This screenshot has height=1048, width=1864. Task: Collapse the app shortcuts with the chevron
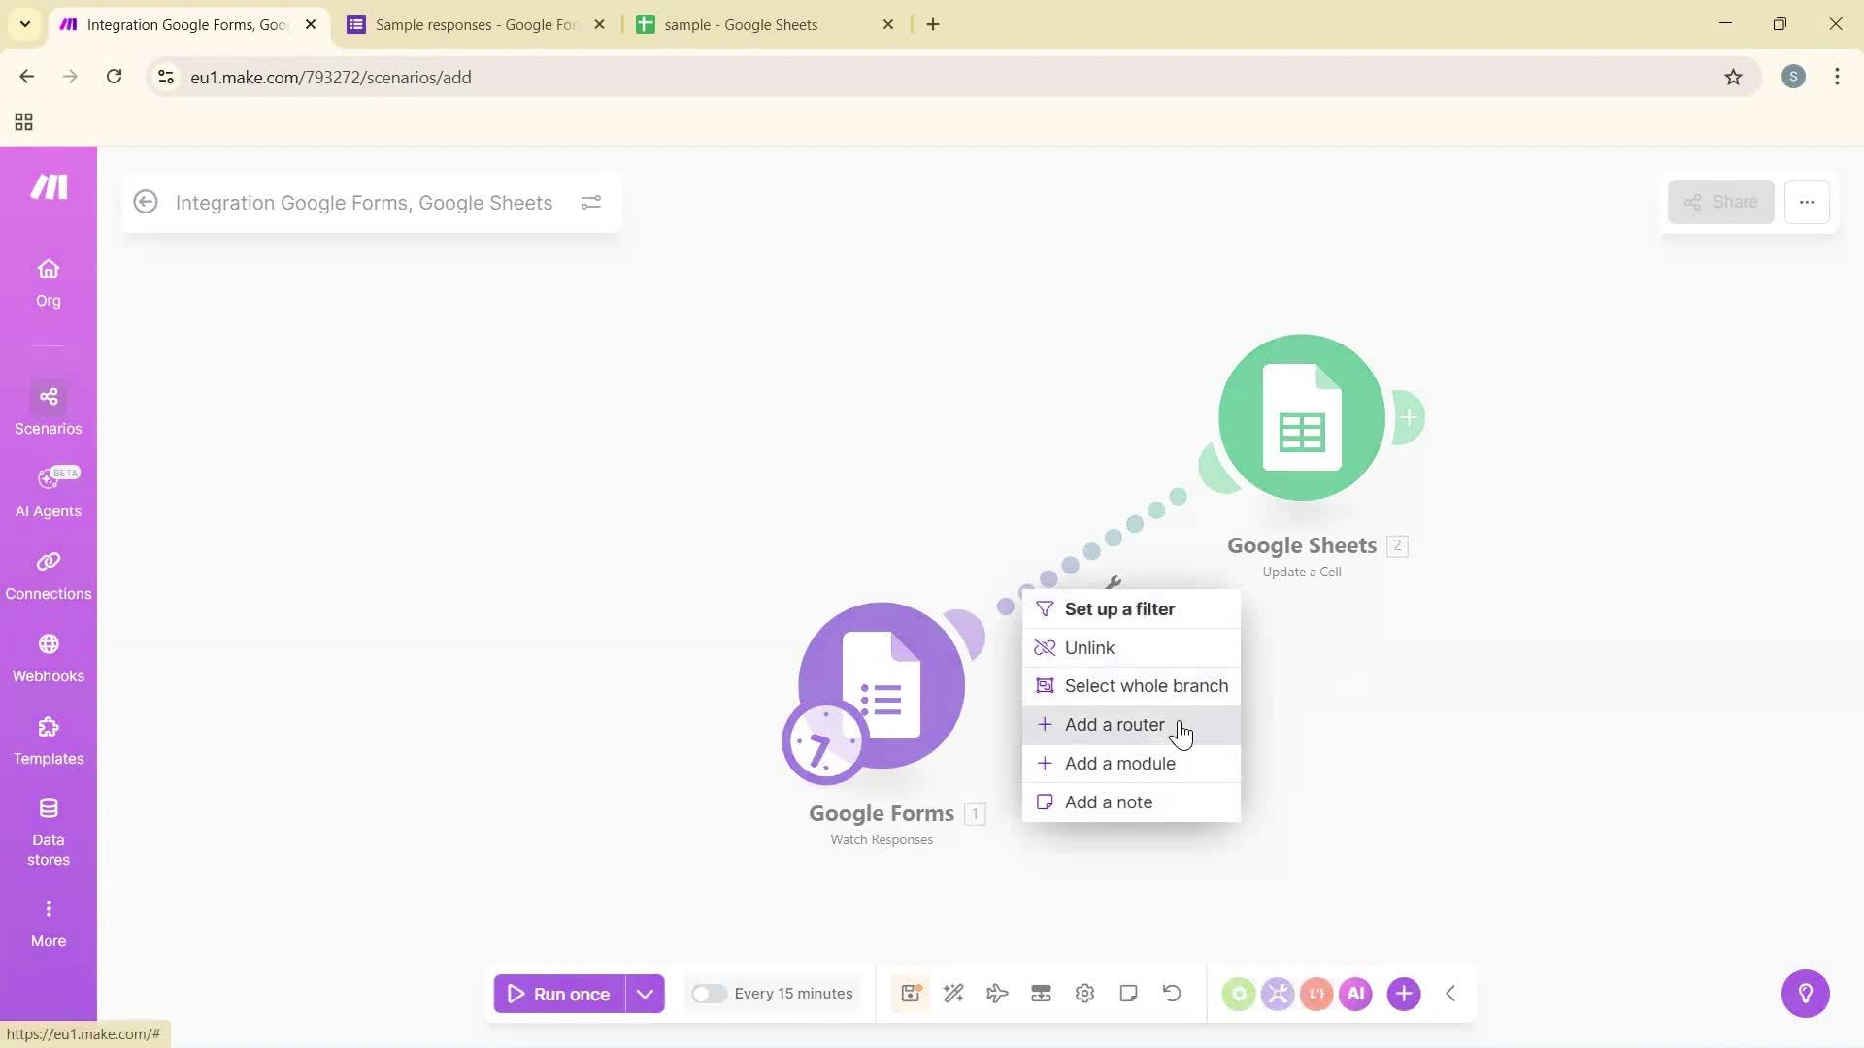[1450, 993]
